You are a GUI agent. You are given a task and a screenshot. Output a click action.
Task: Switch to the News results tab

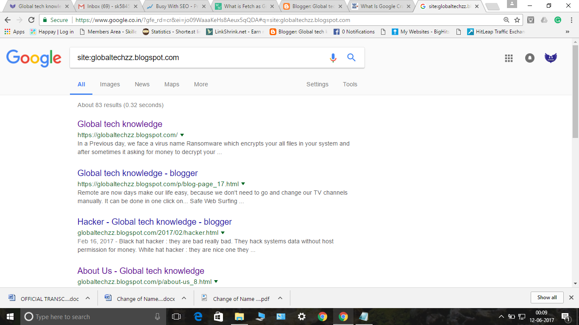[142, 84]
